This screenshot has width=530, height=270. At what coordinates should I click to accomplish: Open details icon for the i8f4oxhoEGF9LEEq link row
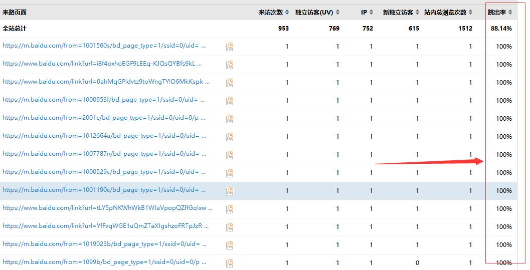(x=230, y=65)
